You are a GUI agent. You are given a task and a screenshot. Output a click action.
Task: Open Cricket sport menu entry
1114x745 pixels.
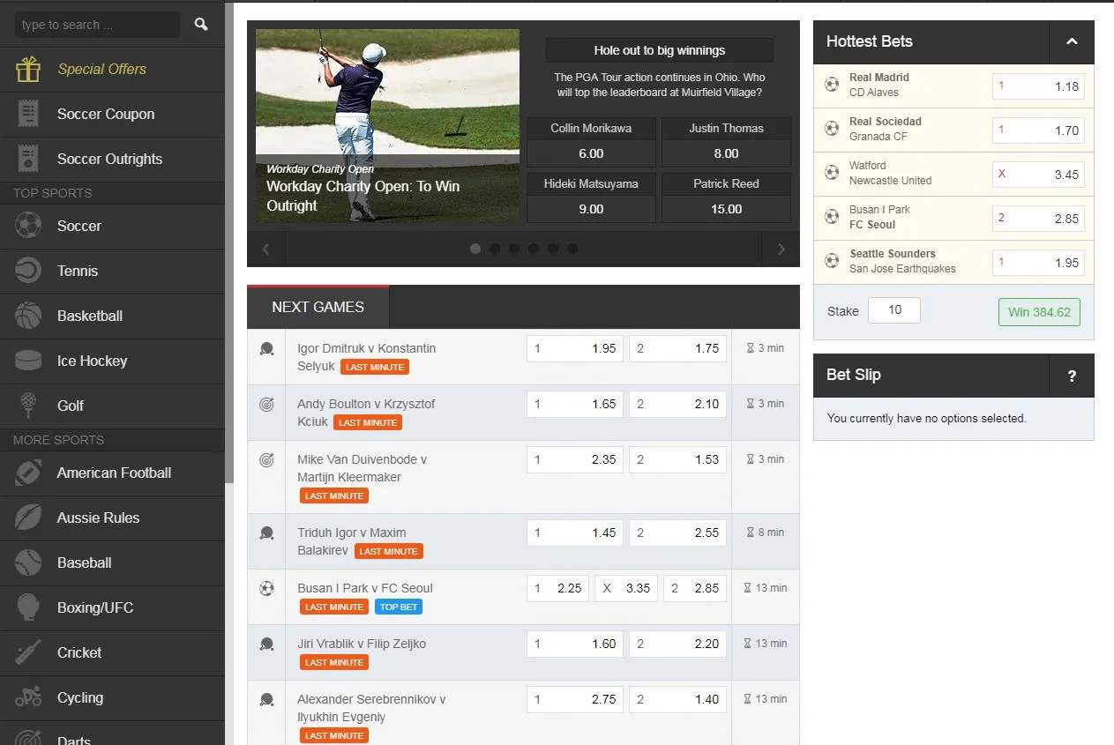pos(112,652)
